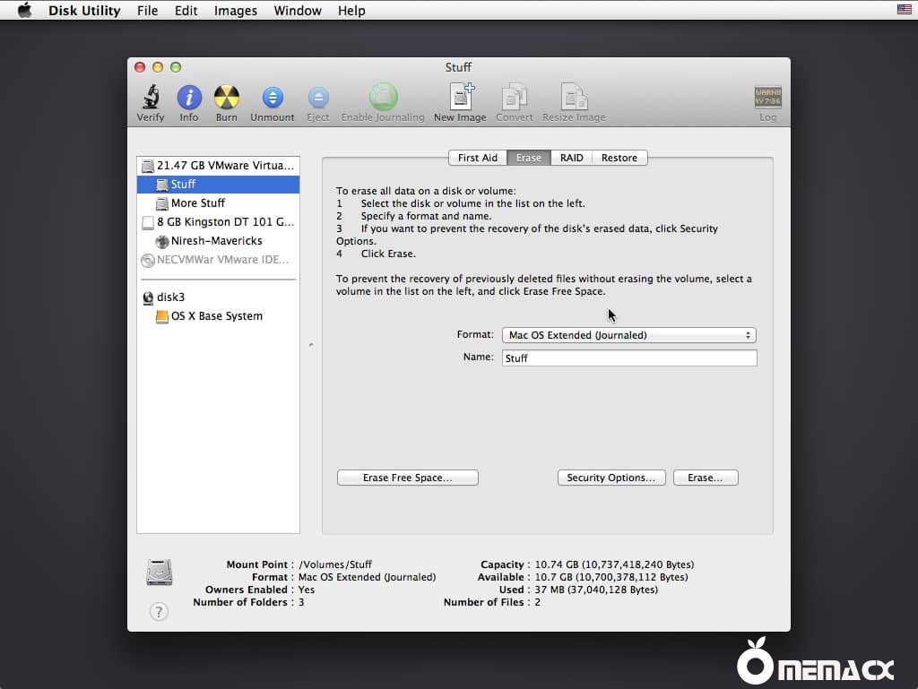Click the Erase Free Space button
This screenshot has height=689, width=918.
coord(407,477)
